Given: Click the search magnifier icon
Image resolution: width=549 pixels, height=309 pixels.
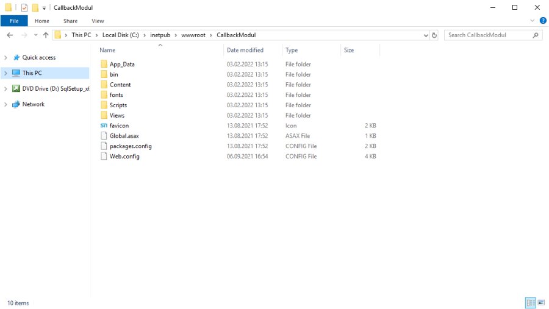Looking at the screenshot, I should coord(536,35).
